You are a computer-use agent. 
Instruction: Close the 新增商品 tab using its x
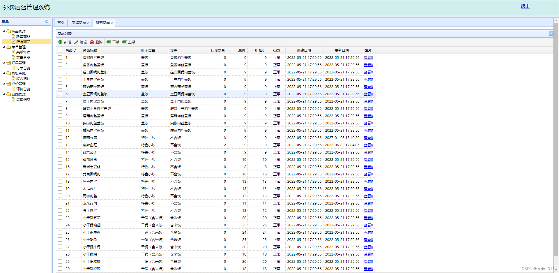click(x=88, y=23)
